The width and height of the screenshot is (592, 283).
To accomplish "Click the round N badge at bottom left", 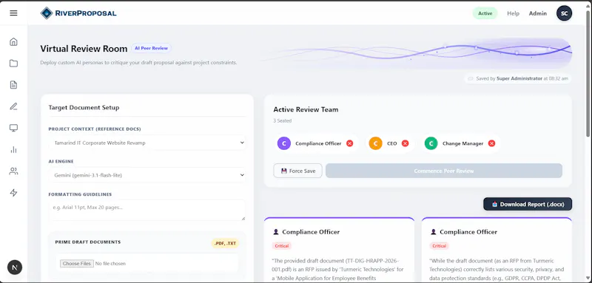I will [15, 267].
